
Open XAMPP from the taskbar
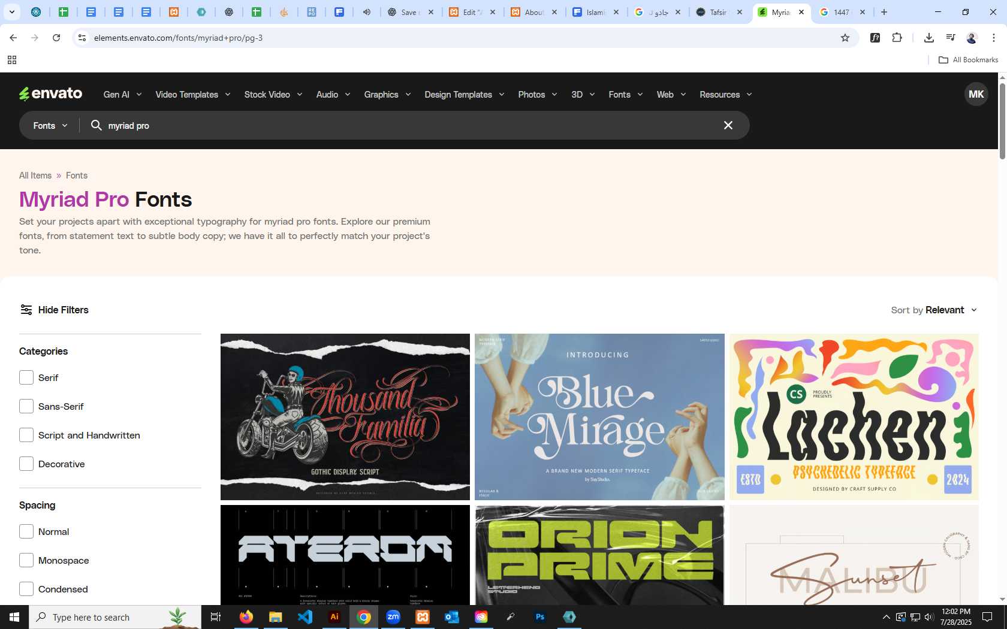pos(423,617)
